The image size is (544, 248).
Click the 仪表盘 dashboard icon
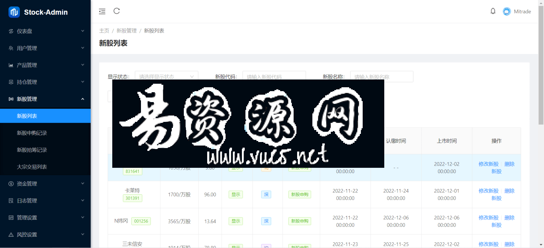coord(11,31)
